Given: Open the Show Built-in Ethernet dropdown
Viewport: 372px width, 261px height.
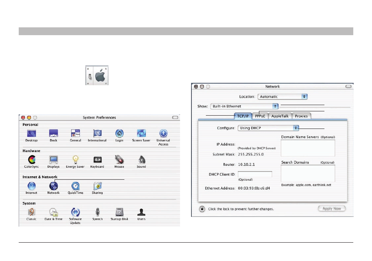Looking at the screenshot, I should tap(244, 106).
